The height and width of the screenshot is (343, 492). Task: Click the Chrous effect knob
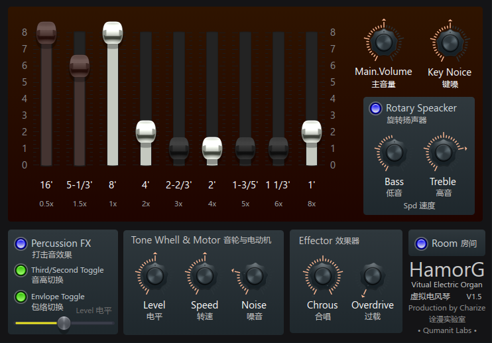(x=323, y=276)
